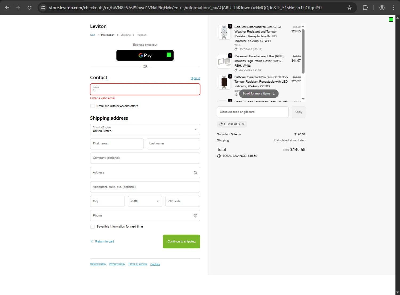Screen dimensions: 400x295
Task: Open the Terms of service link
Action: tap(138, 264)
